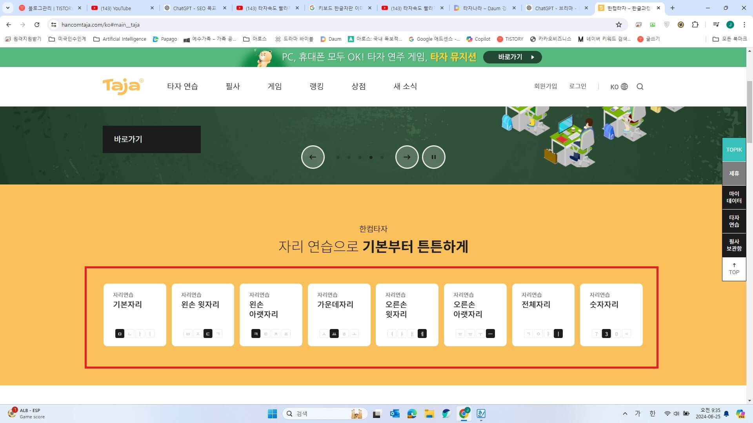
Task: Select the second slideshow progress dot
Action: (x=349, y=157)
